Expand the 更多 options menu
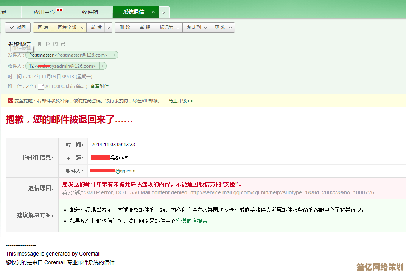The image size is (406, 274). click(x=223, y=28)
